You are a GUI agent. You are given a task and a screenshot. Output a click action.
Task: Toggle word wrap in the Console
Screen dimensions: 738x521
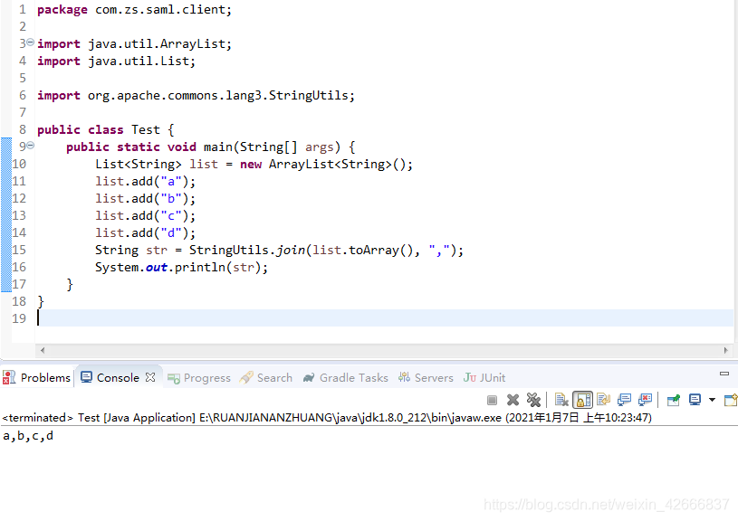604,400
